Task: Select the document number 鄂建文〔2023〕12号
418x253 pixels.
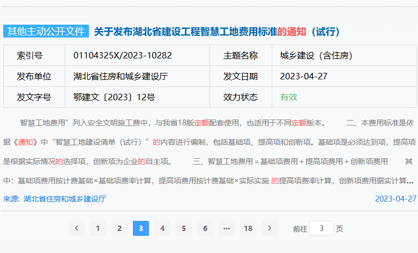Action: point(114,97)
